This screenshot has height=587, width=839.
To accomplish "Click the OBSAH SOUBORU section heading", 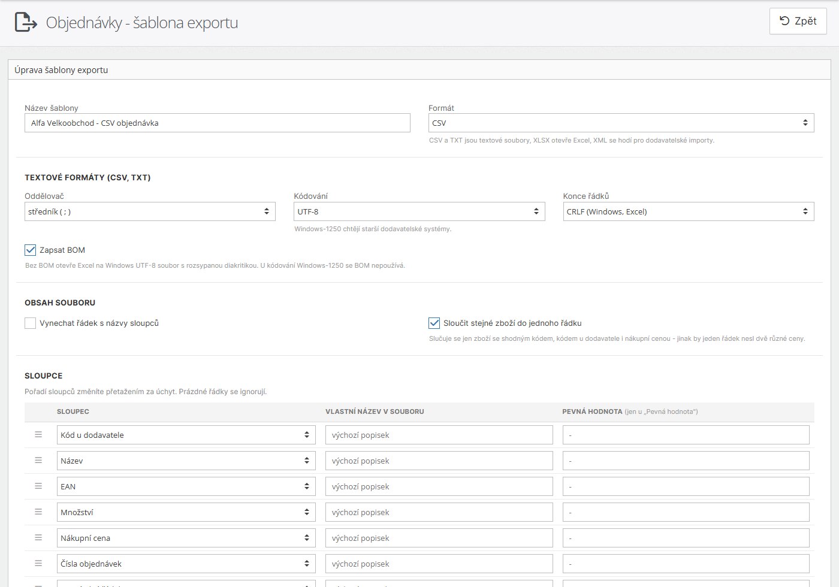I will [x=60, y=302].
